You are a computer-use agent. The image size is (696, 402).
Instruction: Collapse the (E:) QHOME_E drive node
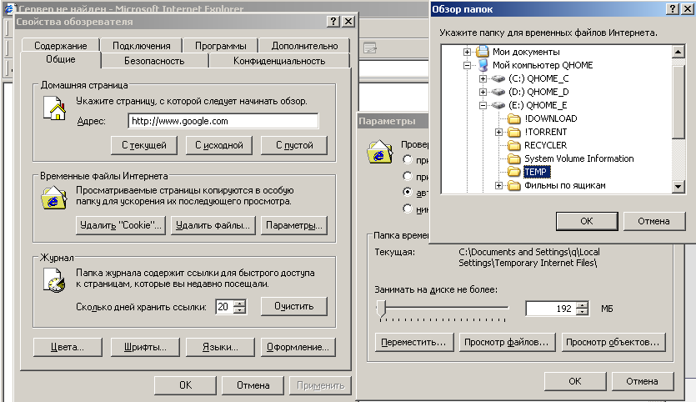coord(483,105)
